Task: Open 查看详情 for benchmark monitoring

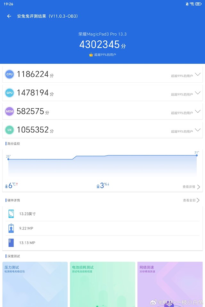Action: pyautogui.click(x=191, y=187)
